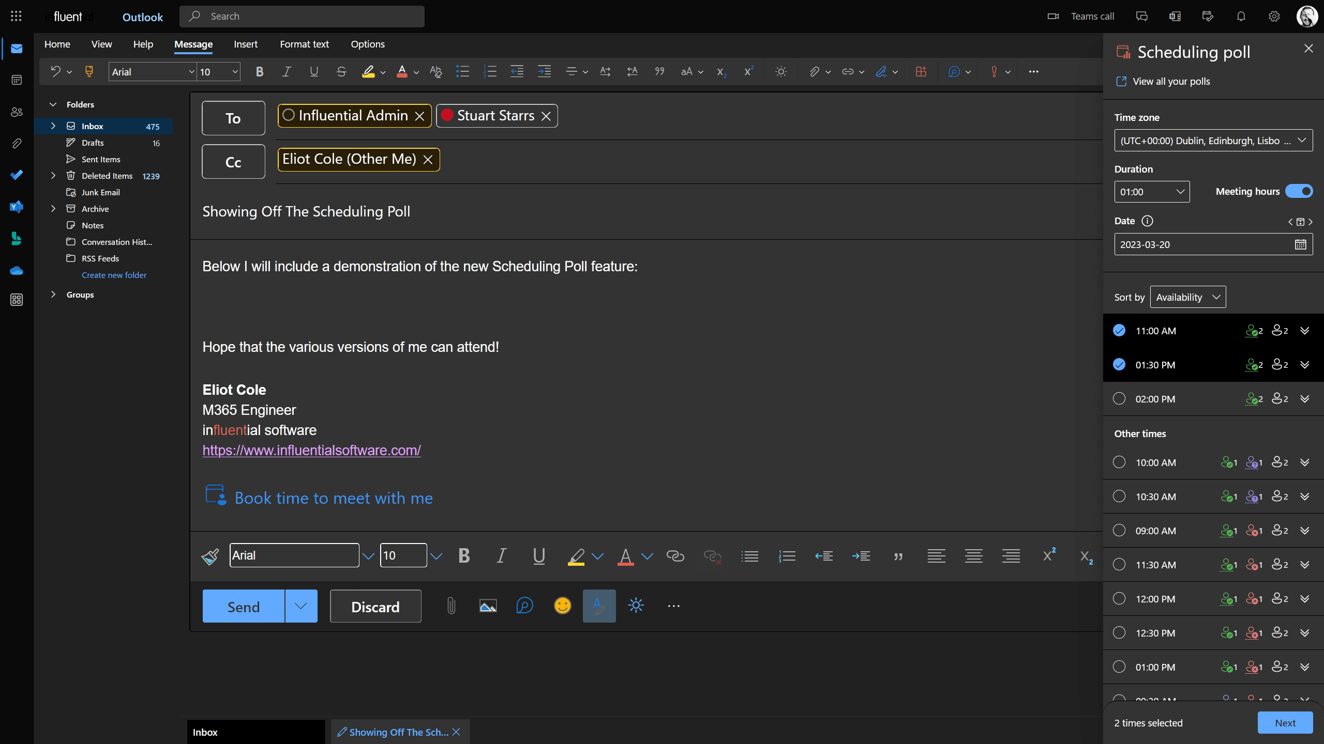Click Undo in the ribbon
This screenshot has width=1324, height=744.
[55, 71]
